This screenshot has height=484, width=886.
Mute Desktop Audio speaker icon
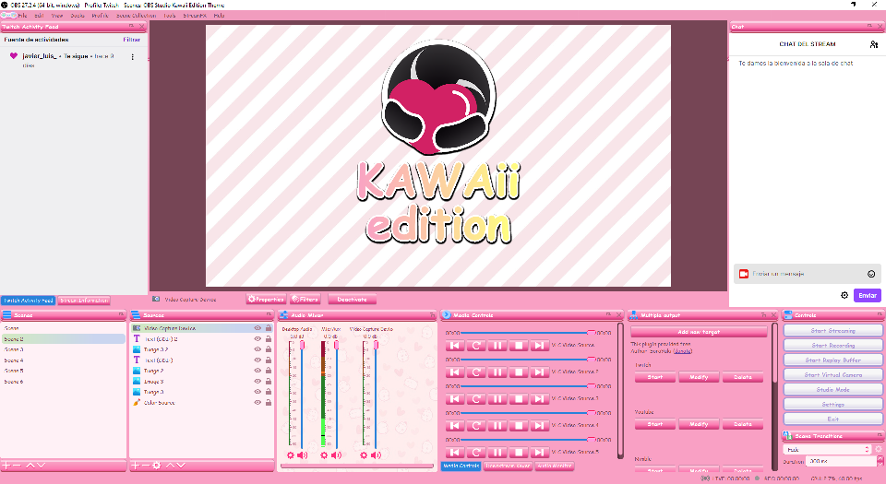pyautogui.click(x=303, y=454)
